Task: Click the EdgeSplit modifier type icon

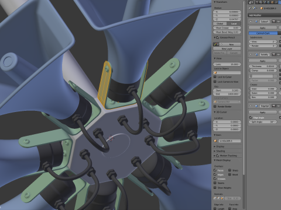Action: [x=256, y=106]
